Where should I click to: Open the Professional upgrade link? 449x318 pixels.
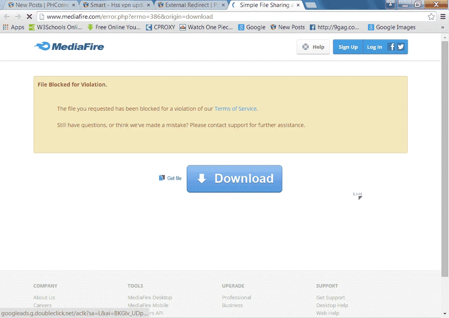pos(237,297)
